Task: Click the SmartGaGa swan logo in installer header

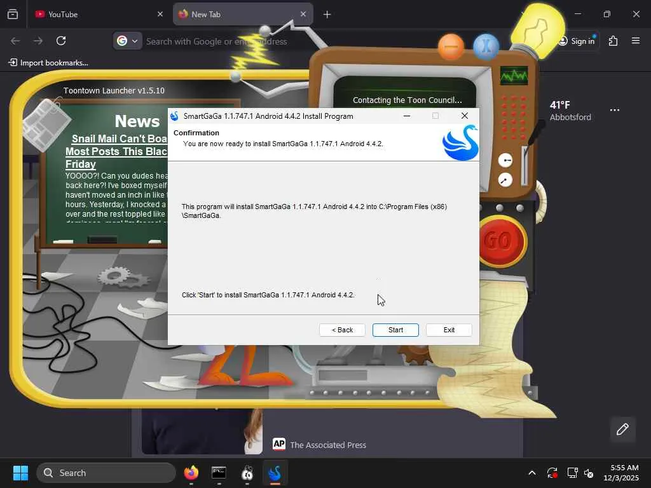Action: pyautogui.click(x=460, y=142)
